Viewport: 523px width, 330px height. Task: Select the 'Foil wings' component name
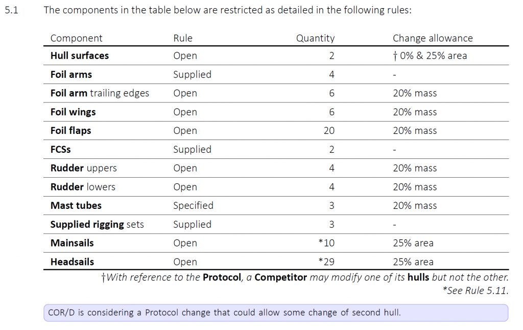(x=73, y=112)
